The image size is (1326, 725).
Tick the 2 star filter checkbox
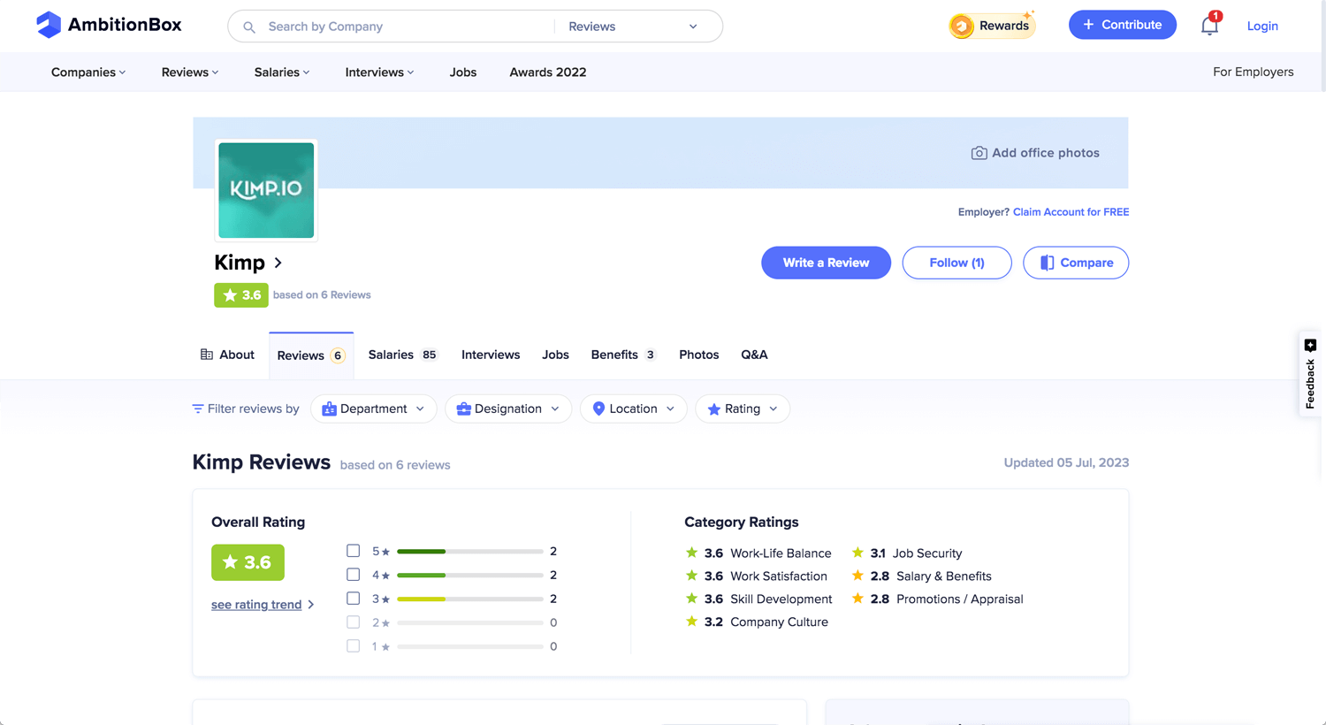[x=353, y=622]
